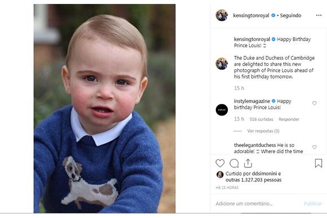The height and width of the screenshot is (218, 327).
Task: Expand Ver respostas (3) replies
Action: (263, 131)
